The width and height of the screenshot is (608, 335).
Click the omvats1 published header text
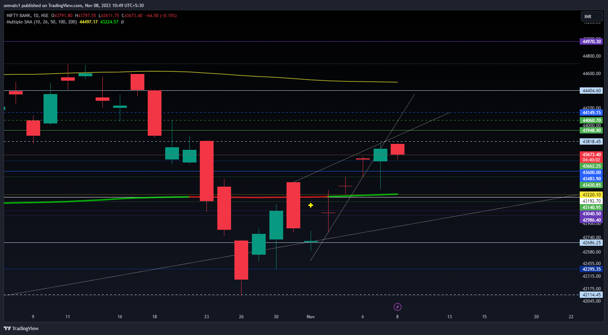click(74, 6)
